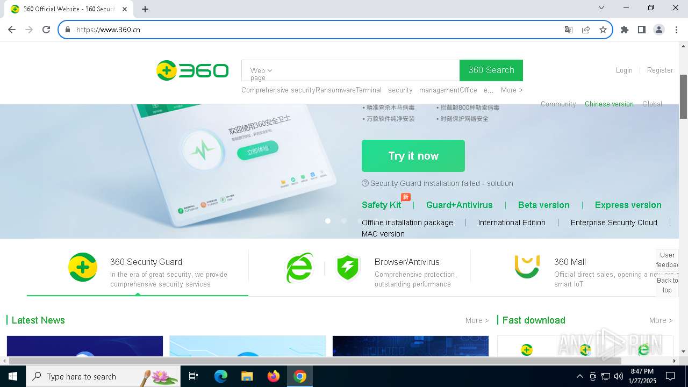Open the Register link
Image resolution: width=688 pixels, height=387 pixels.
(660, 70)
